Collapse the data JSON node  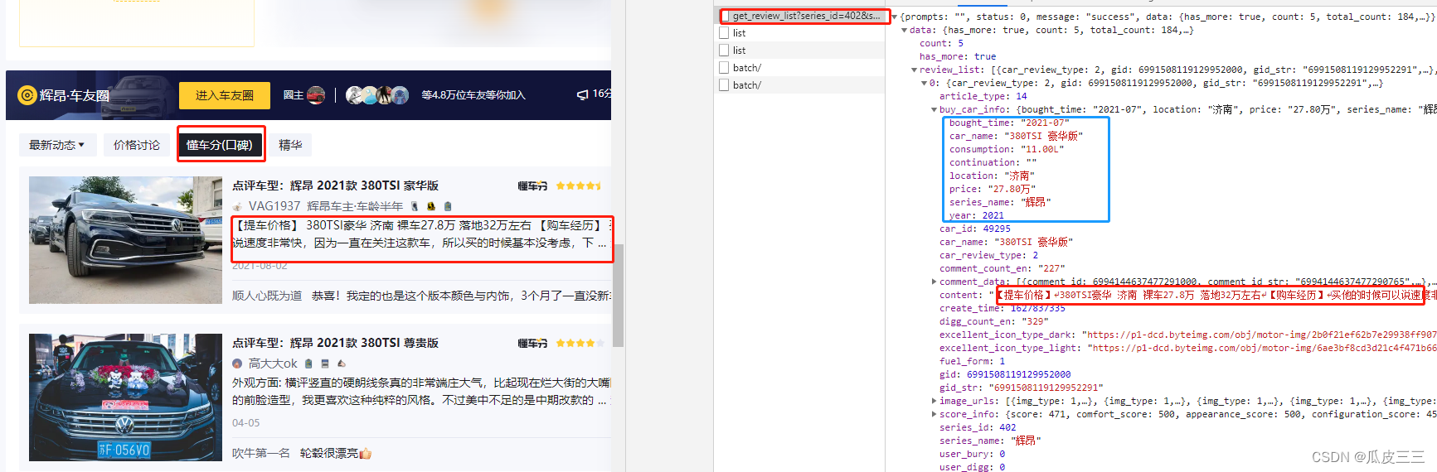tap(905, 30)
